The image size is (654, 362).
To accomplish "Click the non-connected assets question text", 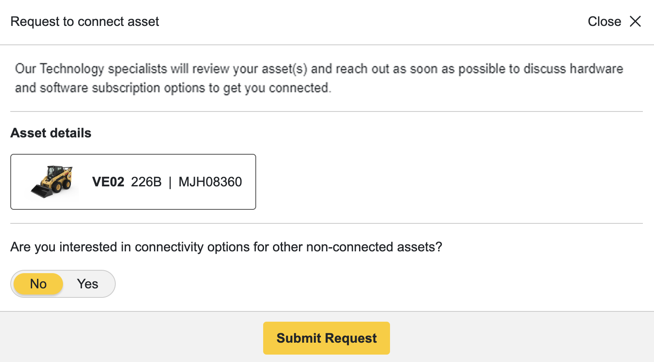I will [226, 247].
